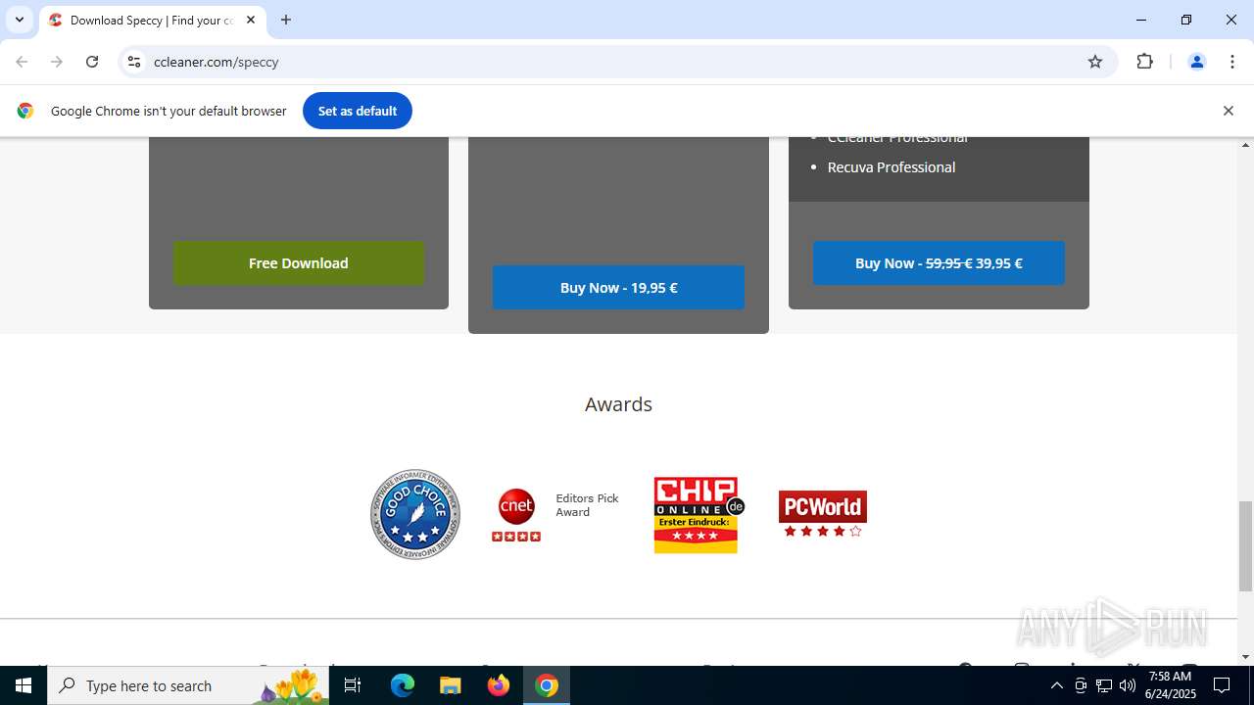This screenshot has width=1254, height=705.
Task: Open the Chrome extensions menu
Action: (1144, 62)
